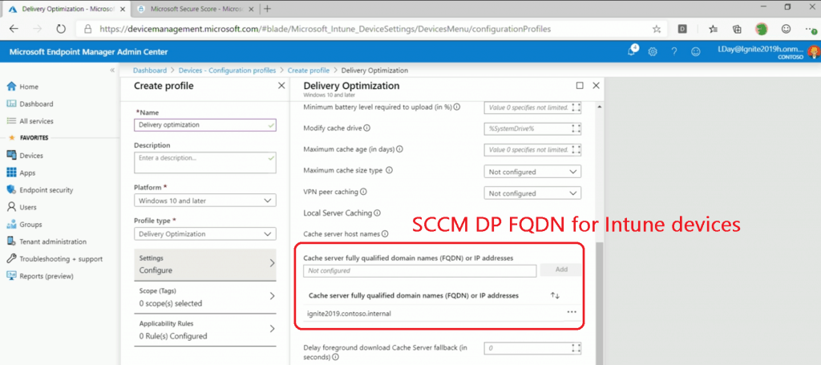
Task: Open the LDay account avatar menu
Action: coord(814,51)
